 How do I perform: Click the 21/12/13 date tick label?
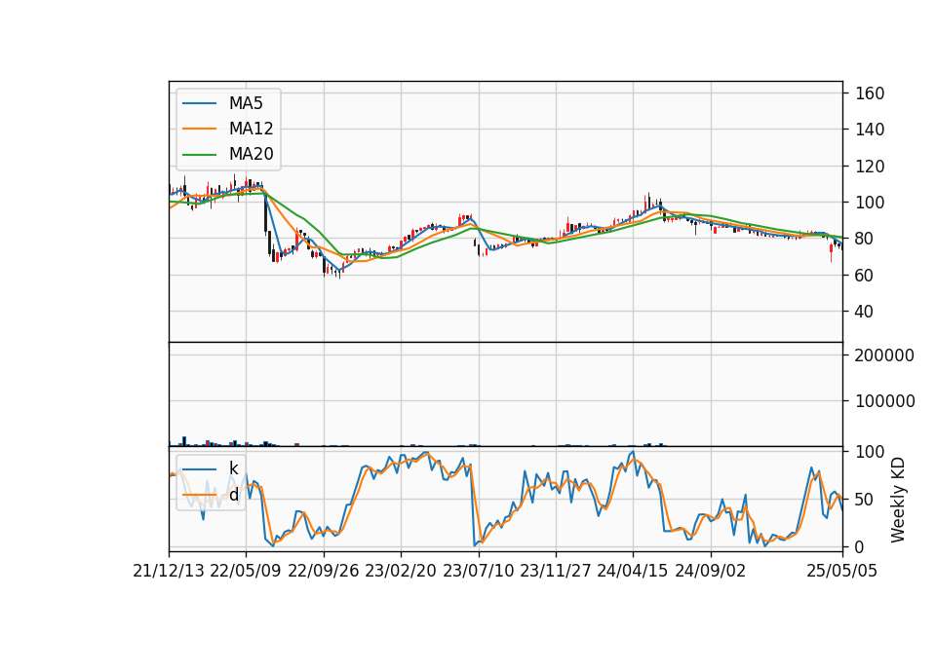(x=169, y=571)
